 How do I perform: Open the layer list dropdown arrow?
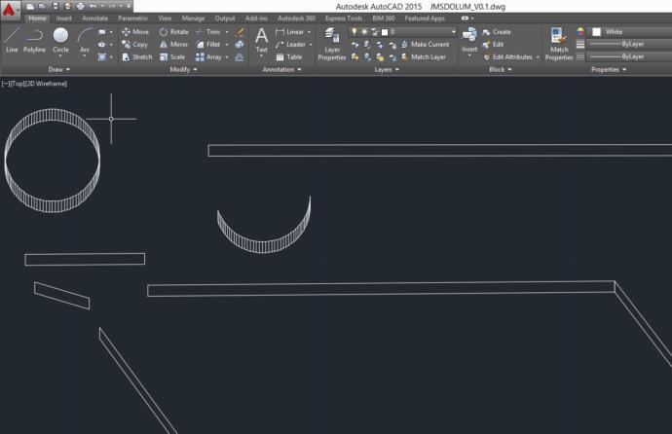[x=453, y=32]
